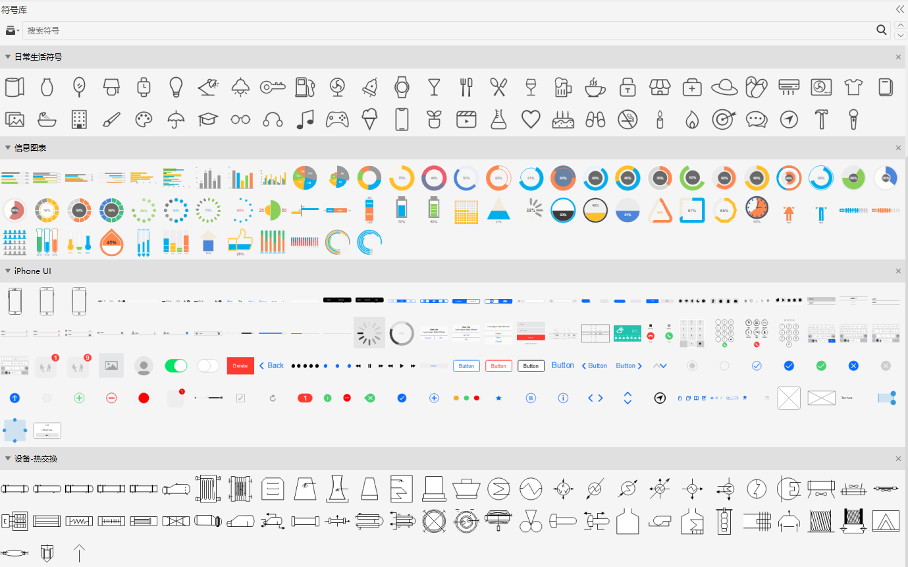Select the gray filled radio button symbol
Screen dimensions: 908x567
pos(692,365)
